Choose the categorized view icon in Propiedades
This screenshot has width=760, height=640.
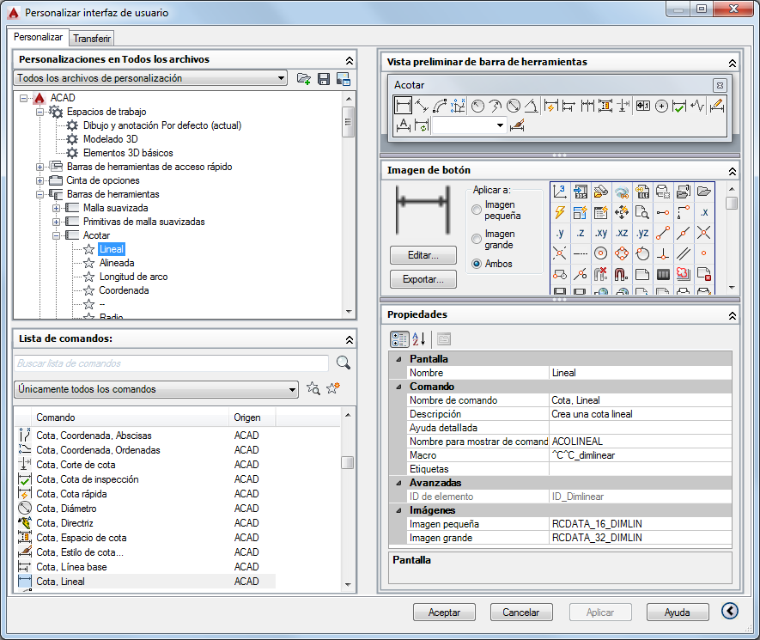(x=399, y=339)
